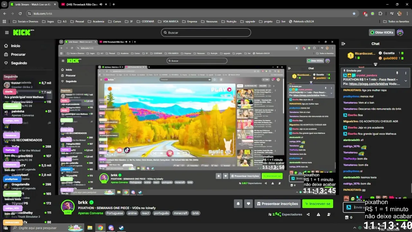Bookmark page with star icon

(354, 14)
